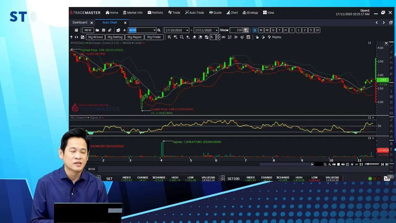The image size is (396, 223).
Task: Open Stg.Setting
Action: (115, 37)
